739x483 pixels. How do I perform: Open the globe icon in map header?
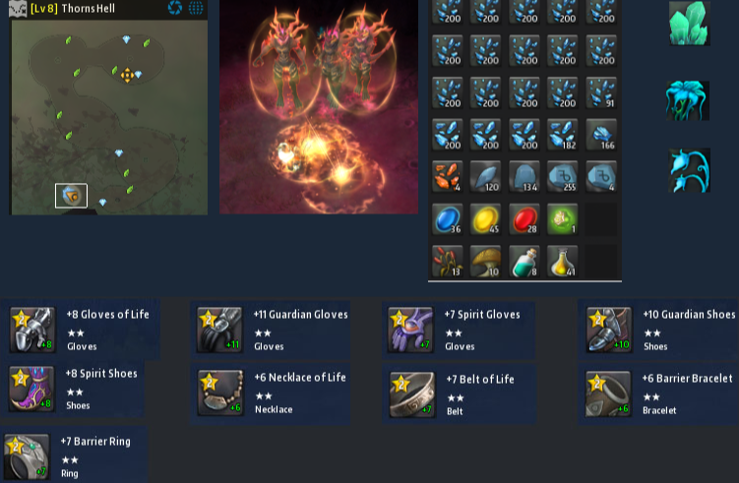pyautogui.click(x=196, y=8)
